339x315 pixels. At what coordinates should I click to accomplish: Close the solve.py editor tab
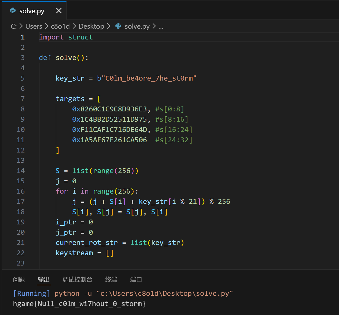click(59, 11)
